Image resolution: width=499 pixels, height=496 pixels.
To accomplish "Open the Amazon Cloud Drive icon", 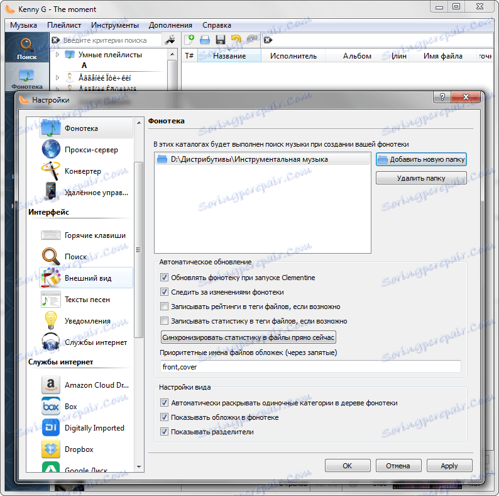I will 51,385.
